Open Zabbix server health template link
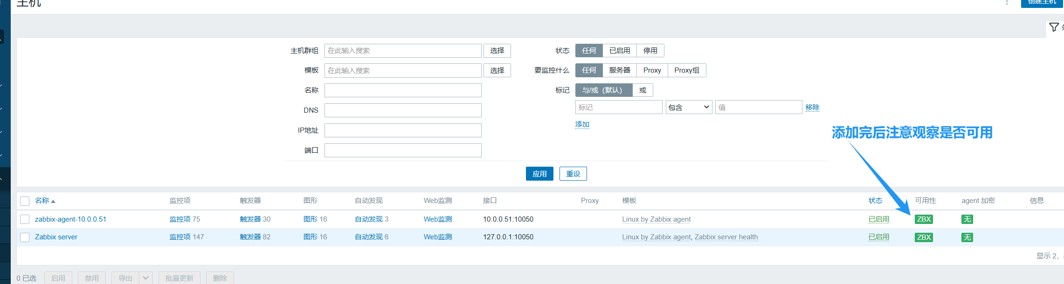Screen dimensions: 1064x284 pos(726,237)
